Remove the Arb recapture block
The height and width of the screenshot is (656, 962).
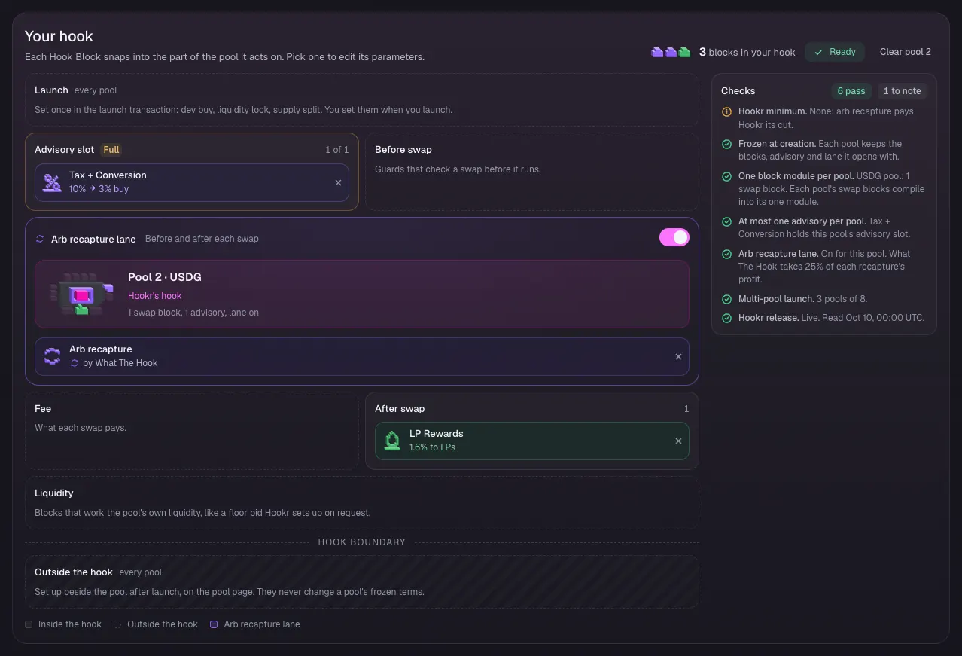(x=678, y=356)
